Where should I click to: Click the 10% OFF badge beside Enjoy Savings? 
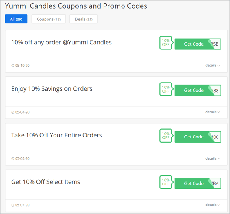[x=166, y=89]
